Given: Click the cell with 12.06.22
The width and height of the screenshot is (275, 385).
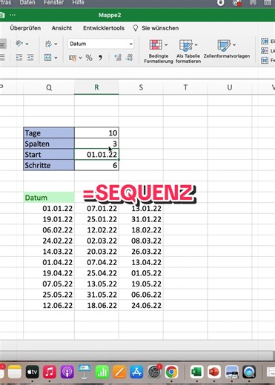Looking at the screenshot, I should (x=49, y=305).
